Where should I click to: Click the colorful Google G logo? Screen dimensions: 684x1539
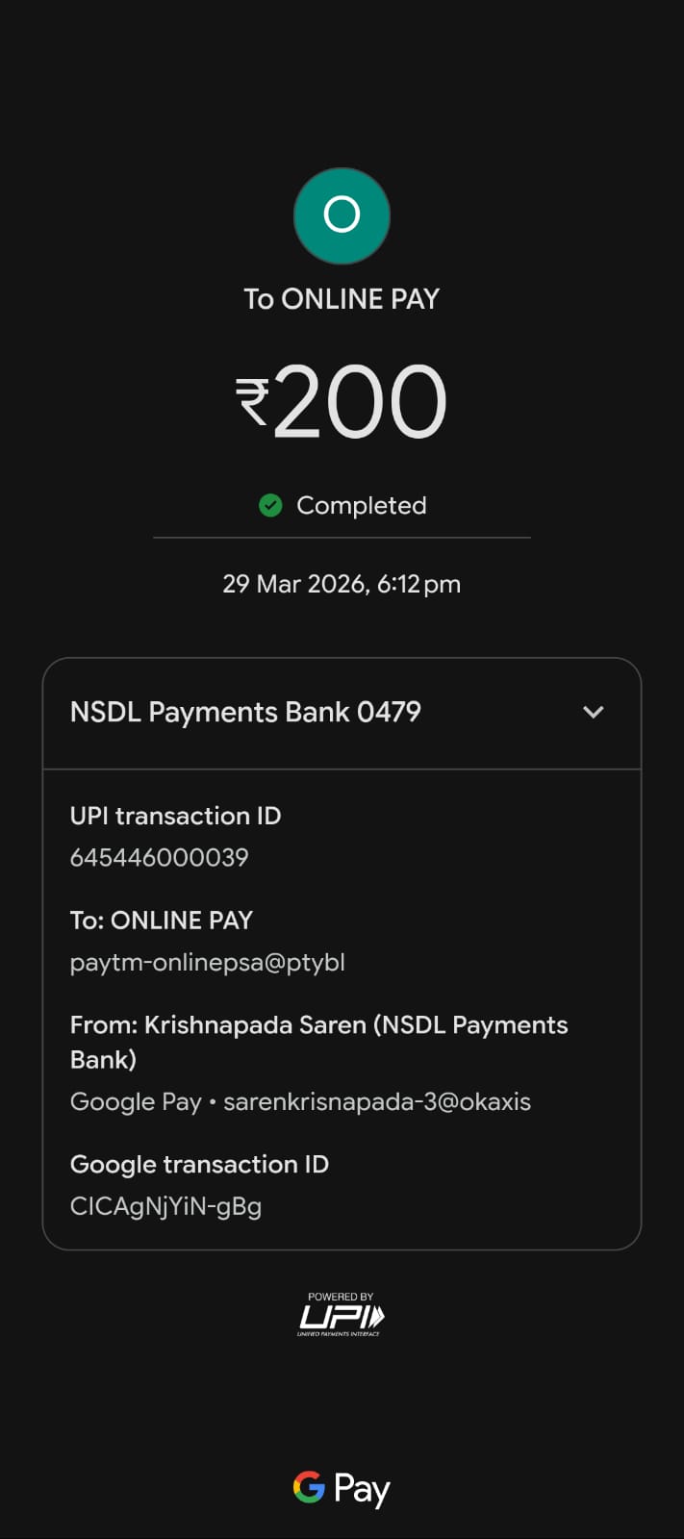click(x=309, y=1487)
